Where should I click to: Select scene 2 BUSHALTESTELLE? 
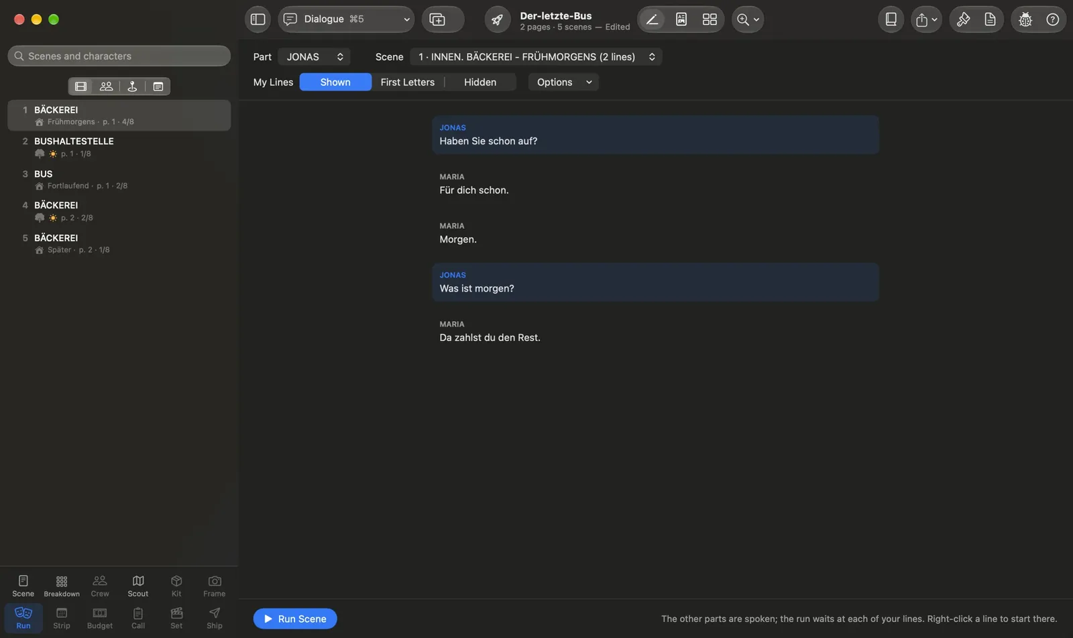[x=119, y=147]
